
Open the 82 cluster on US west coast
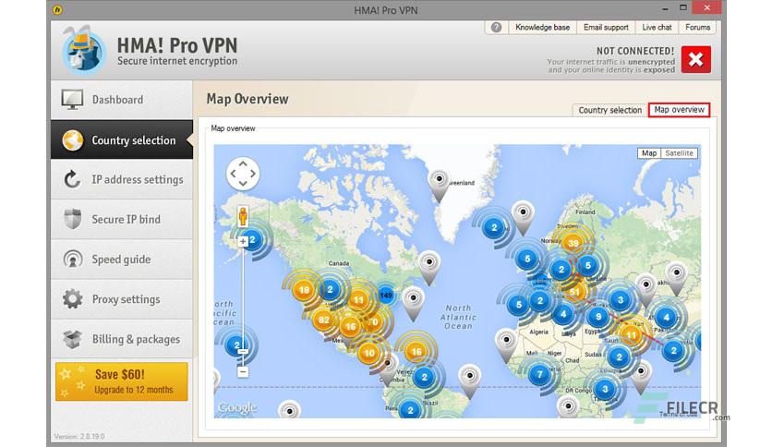(x=323, y=320)
